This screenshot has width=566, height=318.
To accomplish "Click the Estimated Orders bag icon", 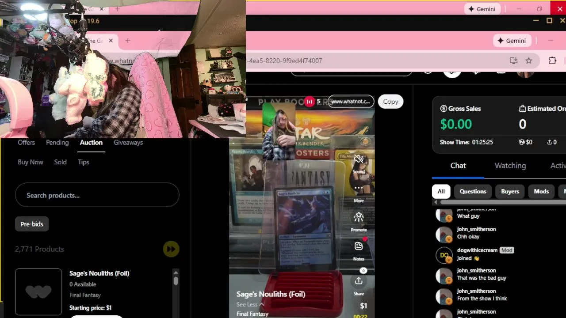I will 522,109.
